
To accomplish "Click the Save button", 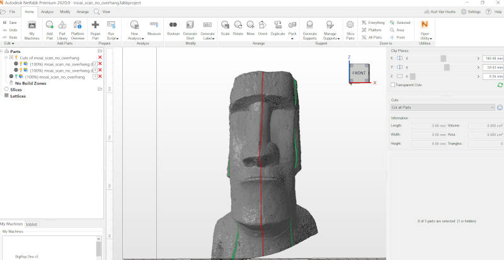I will pyautogui.click(x=10, y=23).
